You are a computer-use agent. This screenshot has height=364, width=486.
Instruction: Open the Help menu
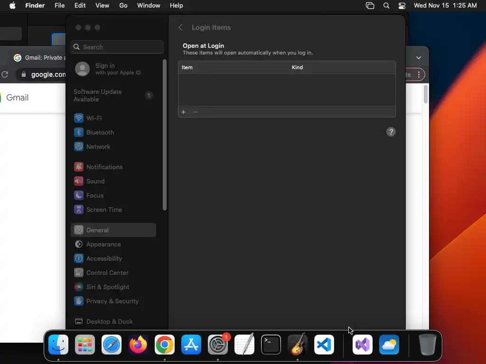pos(177,6)
